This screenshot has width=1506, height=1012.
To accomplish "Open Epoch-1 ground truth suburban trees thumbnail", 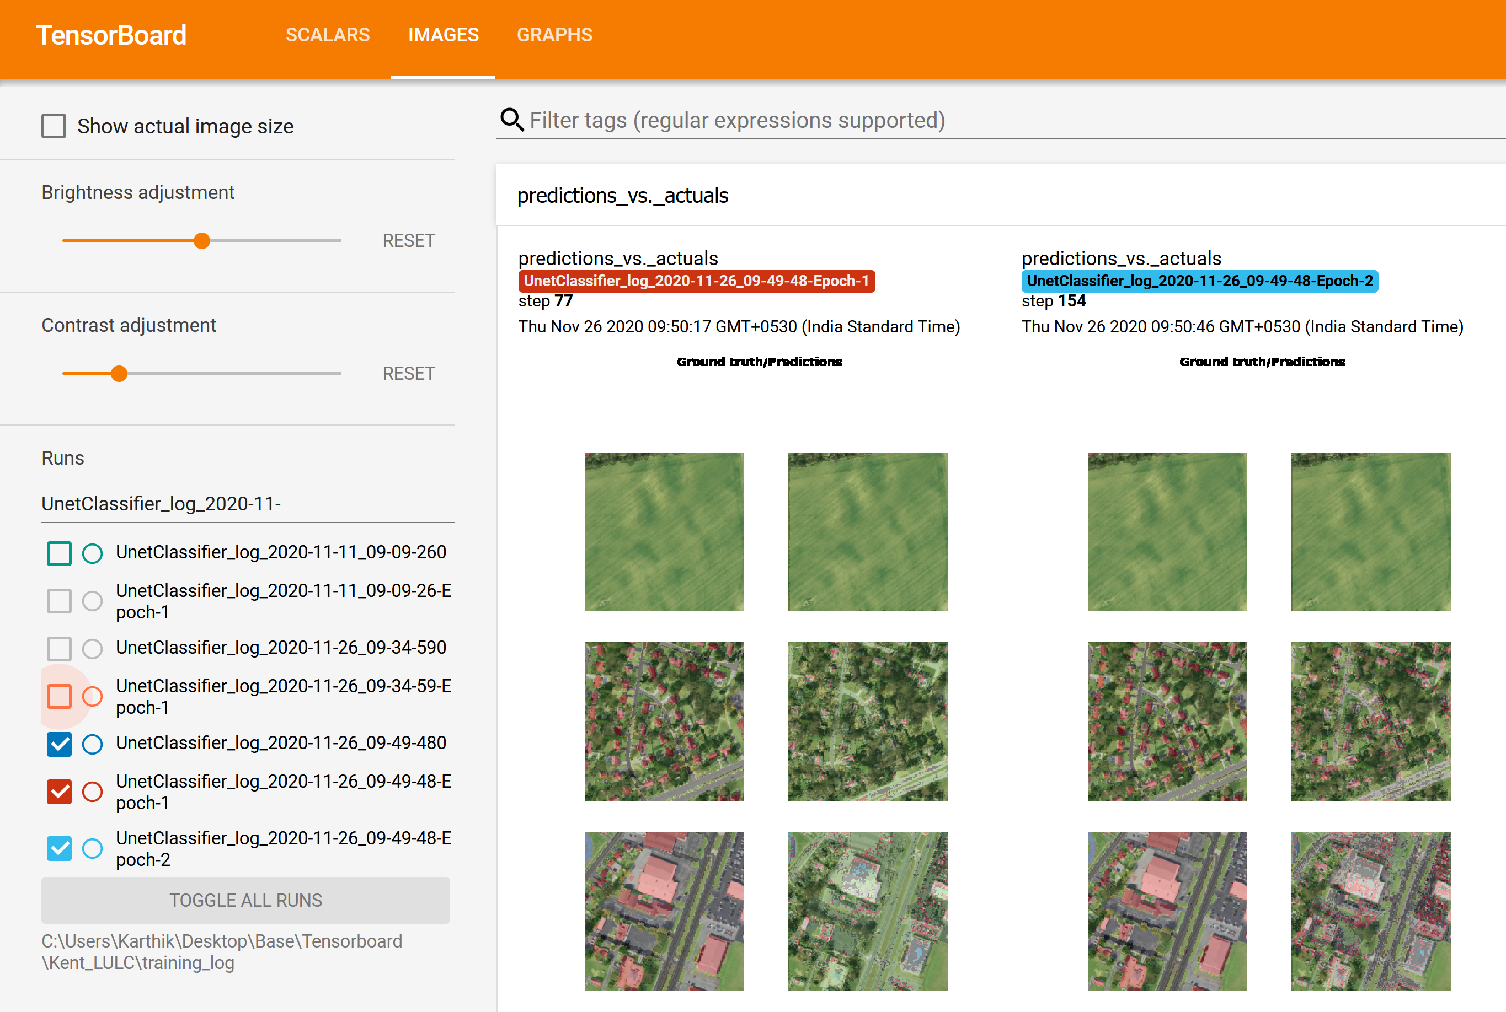I will [x=664, y=721].
